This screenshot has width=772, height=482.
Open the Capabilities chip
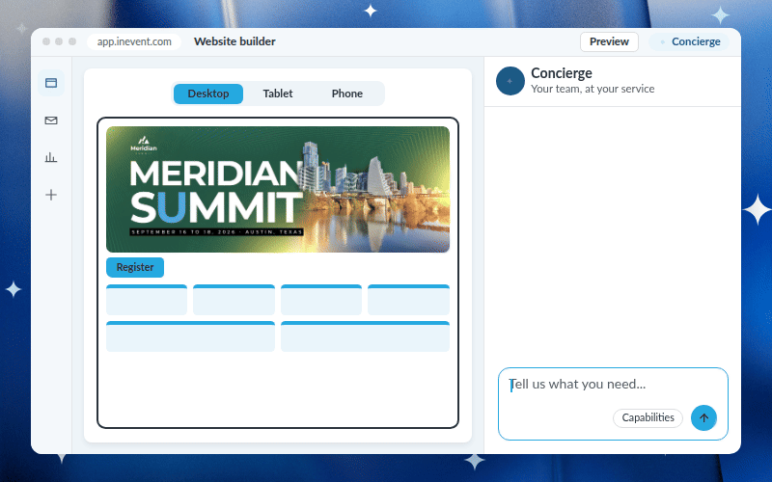648,418
